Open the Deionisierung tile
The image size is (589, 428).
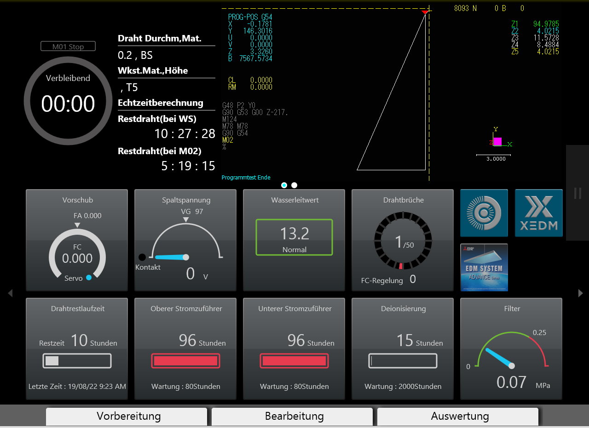point(403,349)
